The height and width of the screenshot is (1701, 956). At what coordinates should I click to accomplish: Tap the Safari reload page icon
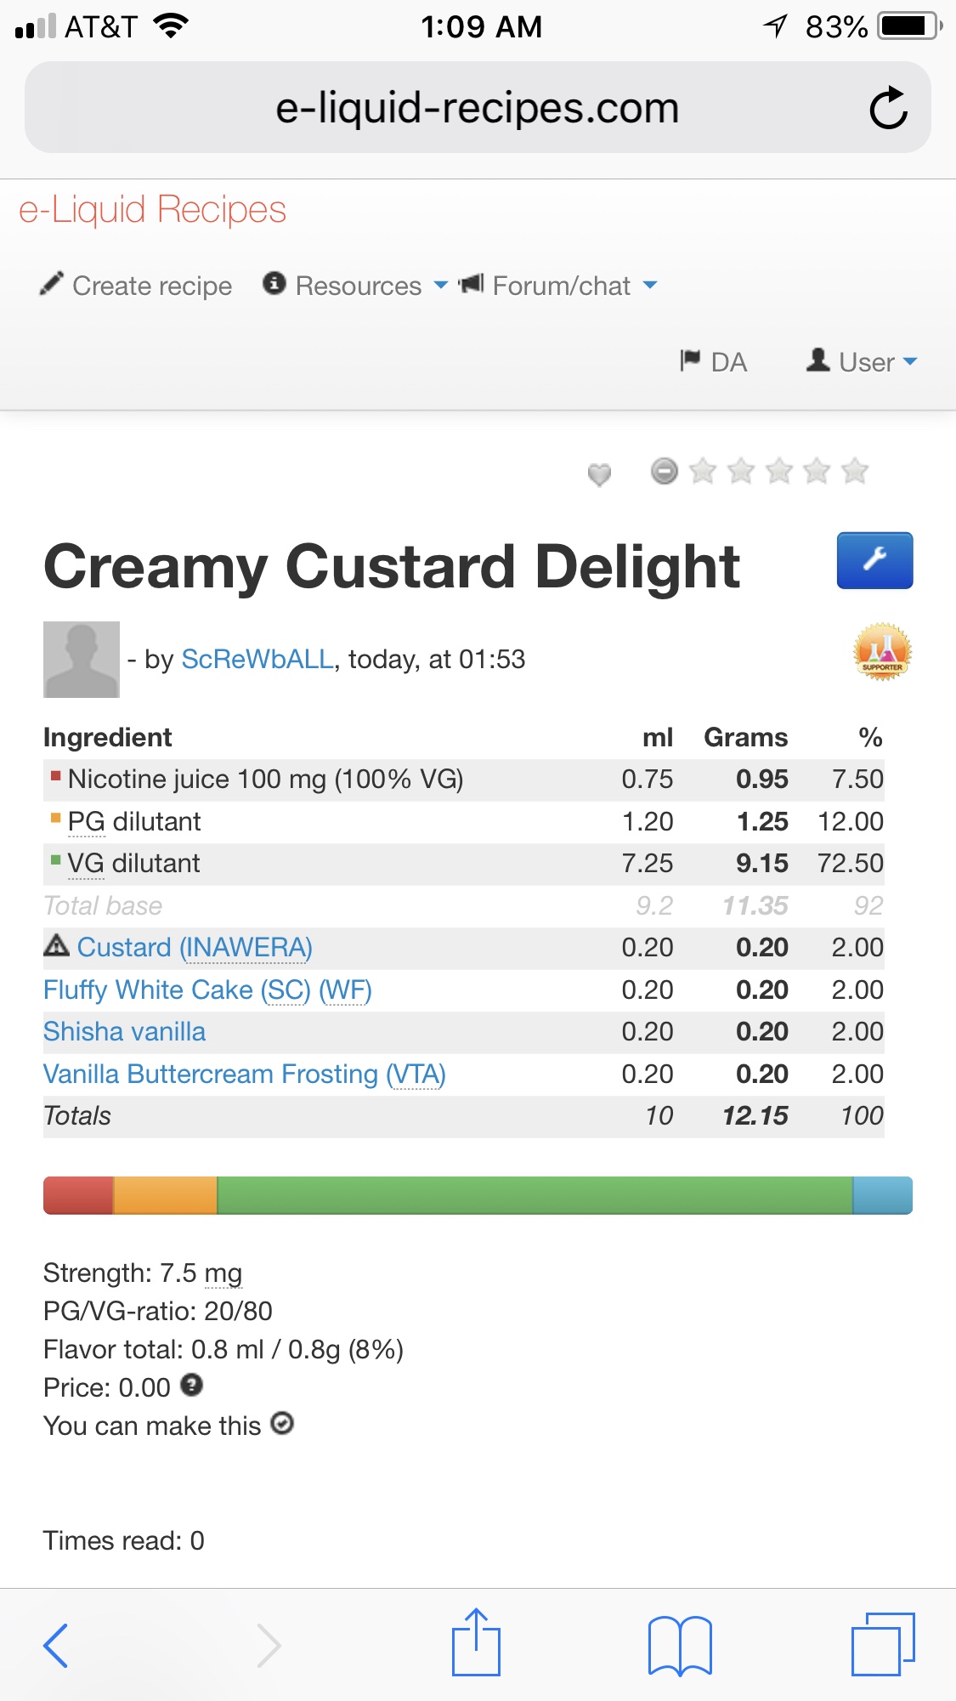[888, 108]
